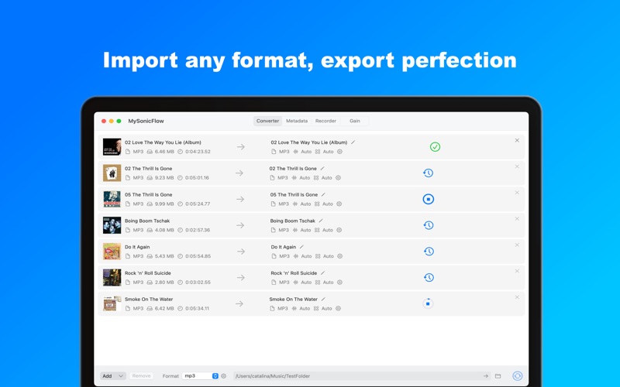This screenshot has height=387, width=620.
Task: Select the 05 The Thrill Is Gone cover thumbnail
Action: coord(112,199)
